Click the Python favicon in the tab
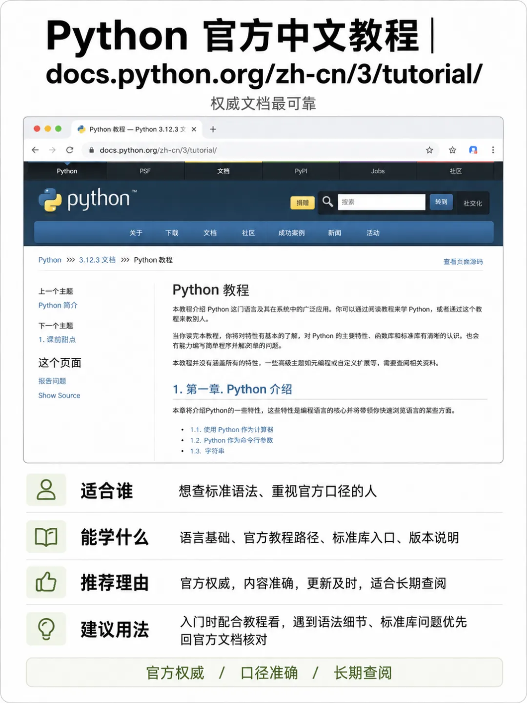This screenshot has width=527, height=703. [x=81, y=129]
